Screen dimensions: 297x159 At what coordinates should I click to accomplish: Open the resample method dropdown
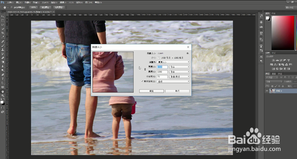173,81
